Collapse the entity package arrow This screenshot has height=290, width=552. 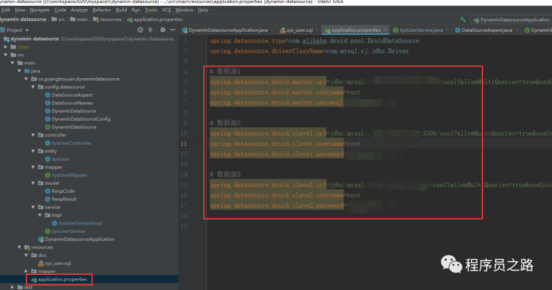(x=33, y=151)
